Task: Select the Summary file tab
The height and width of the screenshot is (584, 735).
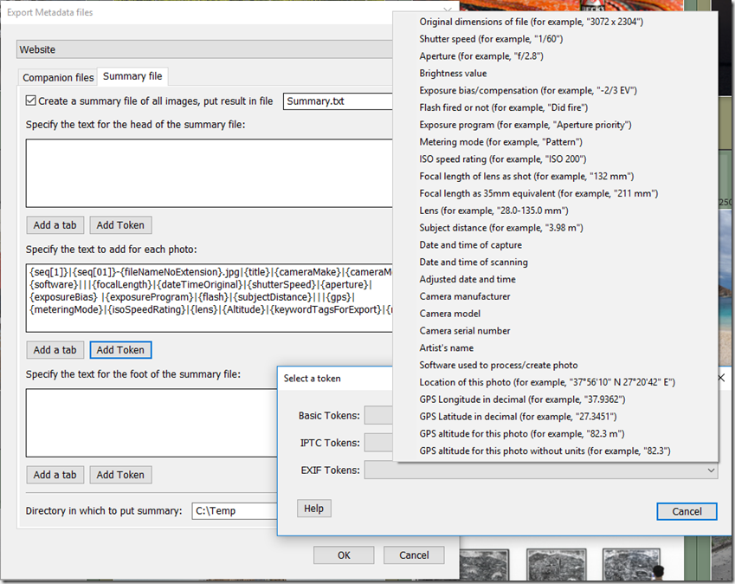Action: (132, 77)
